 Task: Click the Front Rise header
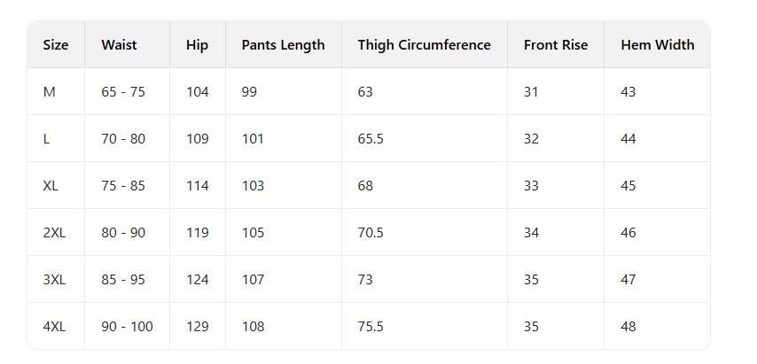point(555,45)
